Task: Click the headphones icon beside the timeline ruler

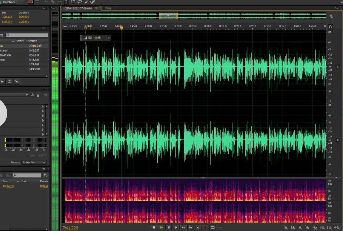Action: (330, 26)
